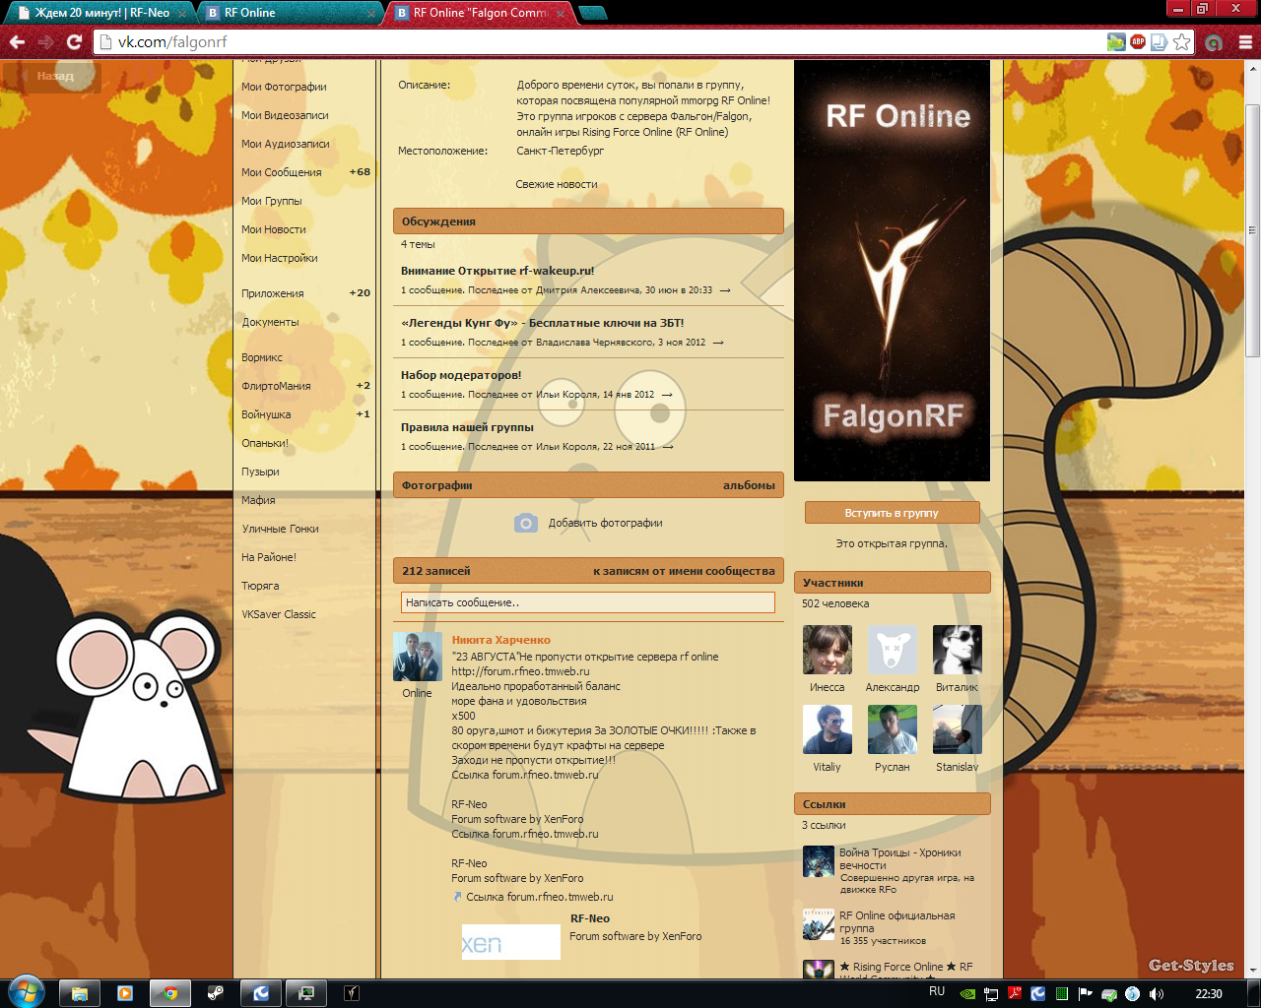This screenshot has width=1261, height=1008.
Task: Open 'Мои Аудиозаписи' in sidebar
Action: point(286,144)
